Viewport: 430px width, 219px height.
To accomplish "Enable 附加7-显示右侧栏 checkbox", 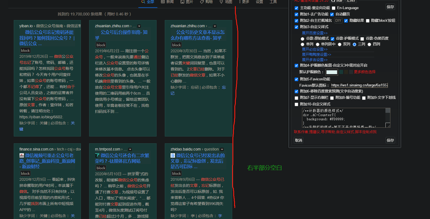I will (296, 98).
